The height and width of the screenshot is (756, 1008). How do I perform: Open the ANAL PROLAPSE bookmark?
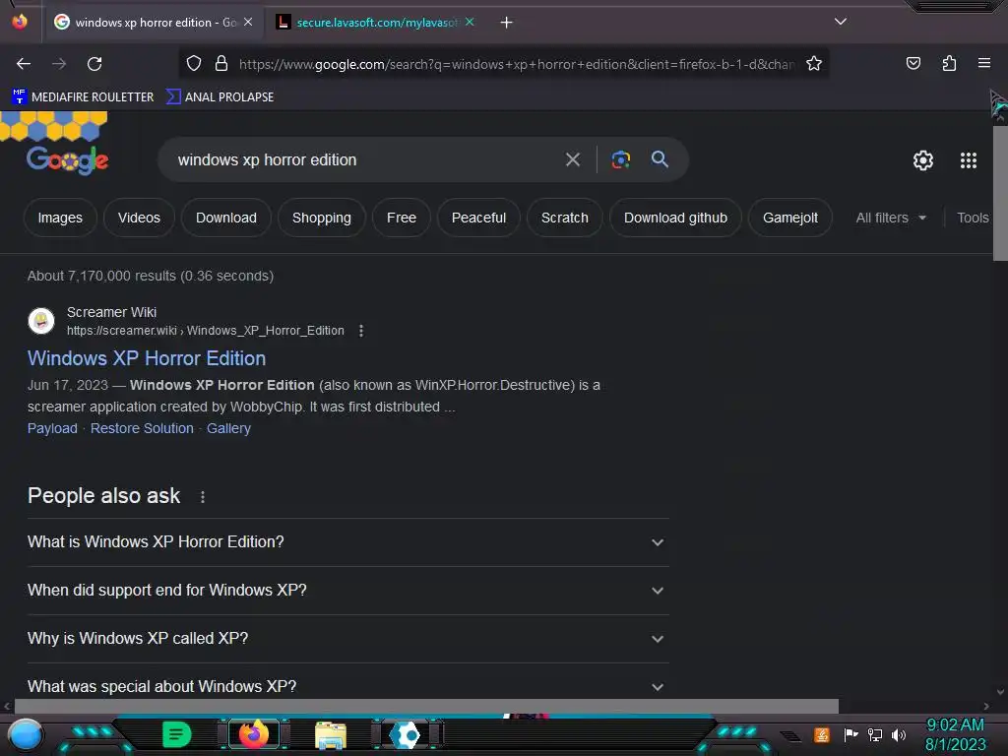click(220, 97)
